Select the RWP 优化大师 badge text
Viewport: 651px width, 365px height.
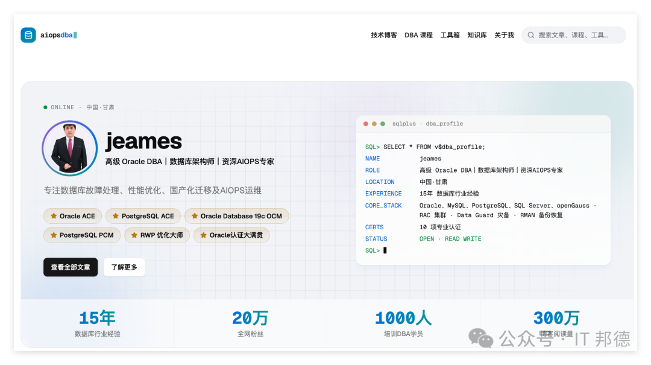tap(162, 235)
